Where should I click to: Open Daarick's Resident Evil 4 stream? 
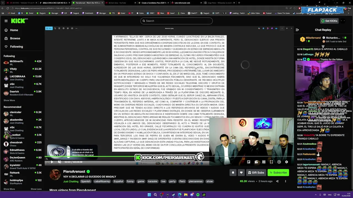(x=22, y=93)
